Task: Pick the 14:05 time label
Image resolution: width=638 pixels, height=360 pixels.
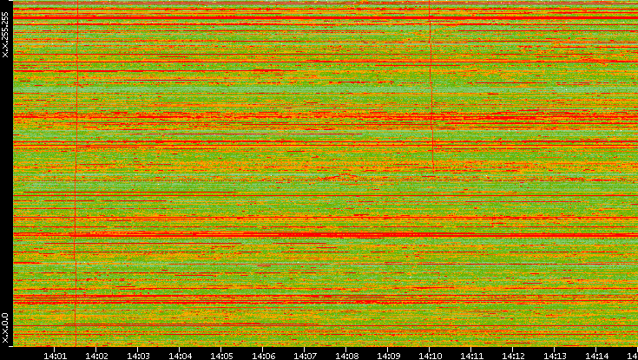Action: (x=221, y=356)
